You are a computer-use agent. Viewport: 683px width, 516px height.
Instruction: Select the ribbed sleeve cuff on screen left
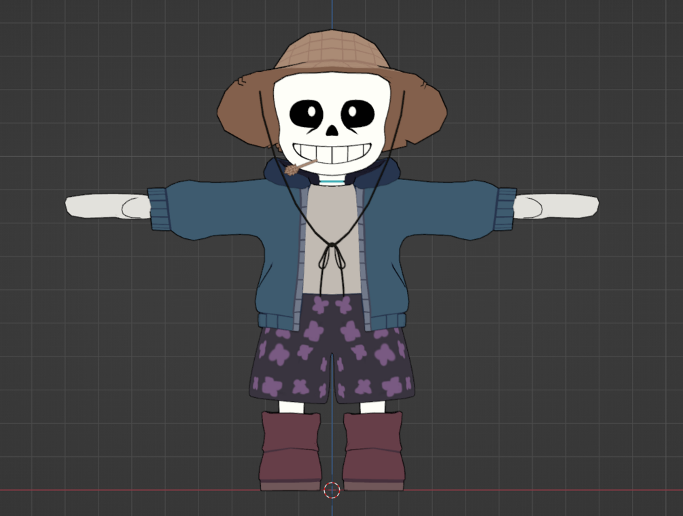(158, 208)
